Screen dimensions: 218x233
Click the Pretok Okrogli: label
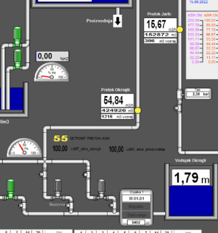[116, 90]
